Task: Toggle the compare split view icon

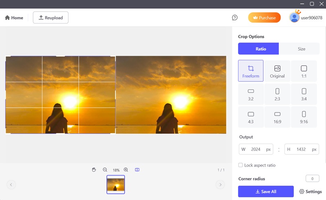Action: coord(137,170)
